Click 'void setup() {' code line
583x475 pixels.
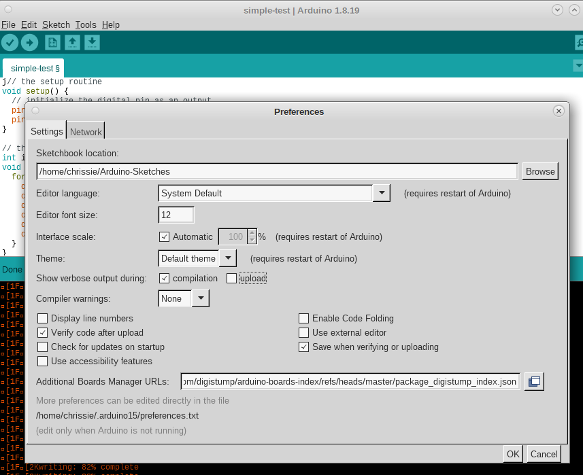[x=35, y=91]
